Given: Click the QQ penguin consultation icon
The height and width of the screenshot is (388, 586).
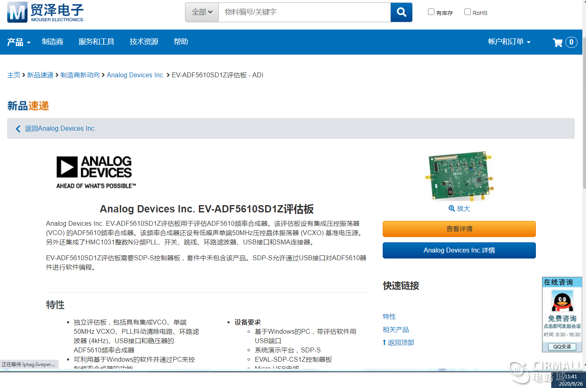Looking at the screenshot, I should pos(562,301).
